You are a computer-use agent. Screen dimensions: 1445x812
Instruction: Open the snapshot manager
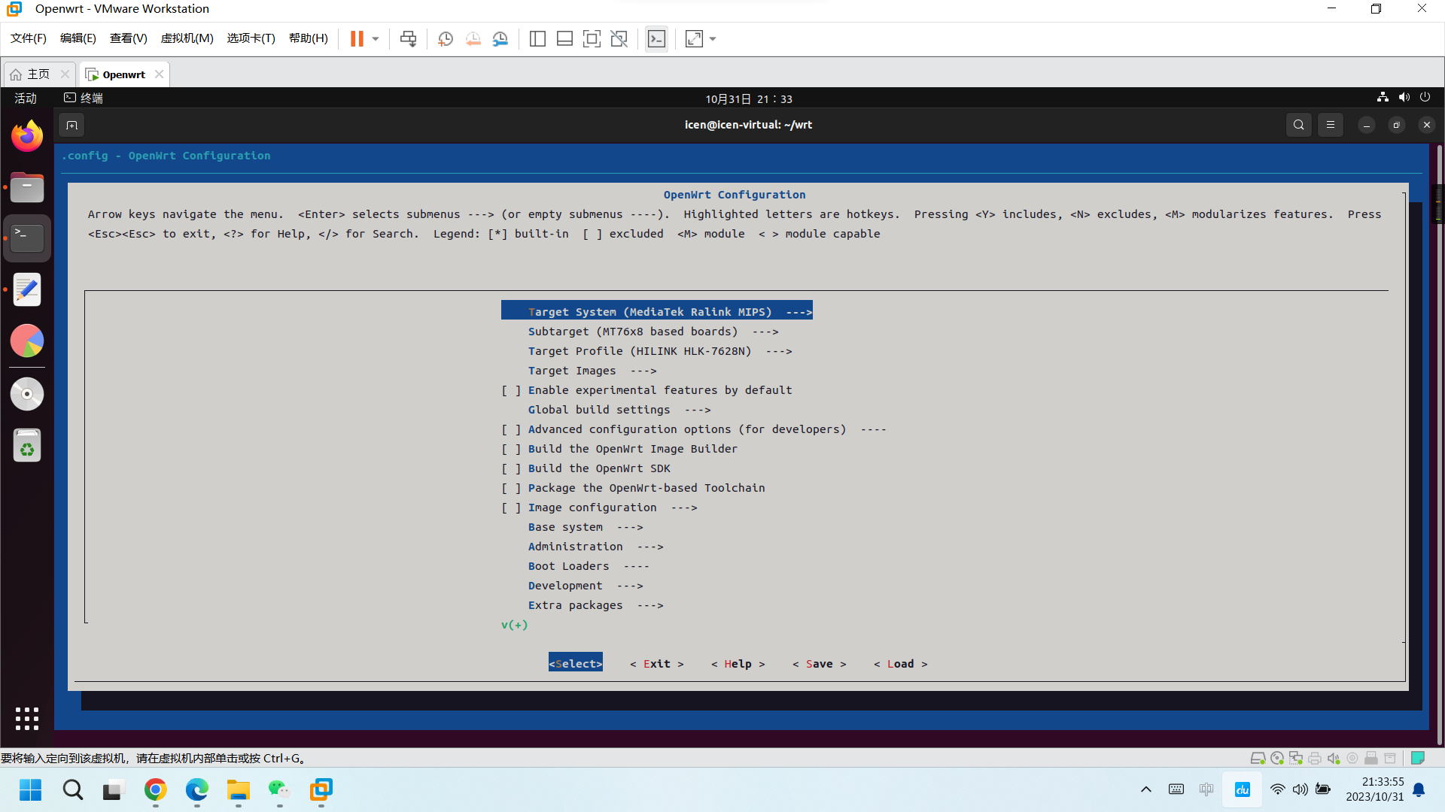pos(500,38)
